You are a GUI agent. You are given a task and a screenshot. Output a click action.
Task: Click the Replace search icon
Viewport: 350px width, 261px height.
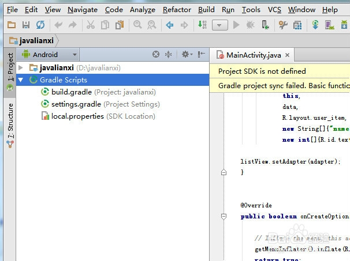coord(151,25)
